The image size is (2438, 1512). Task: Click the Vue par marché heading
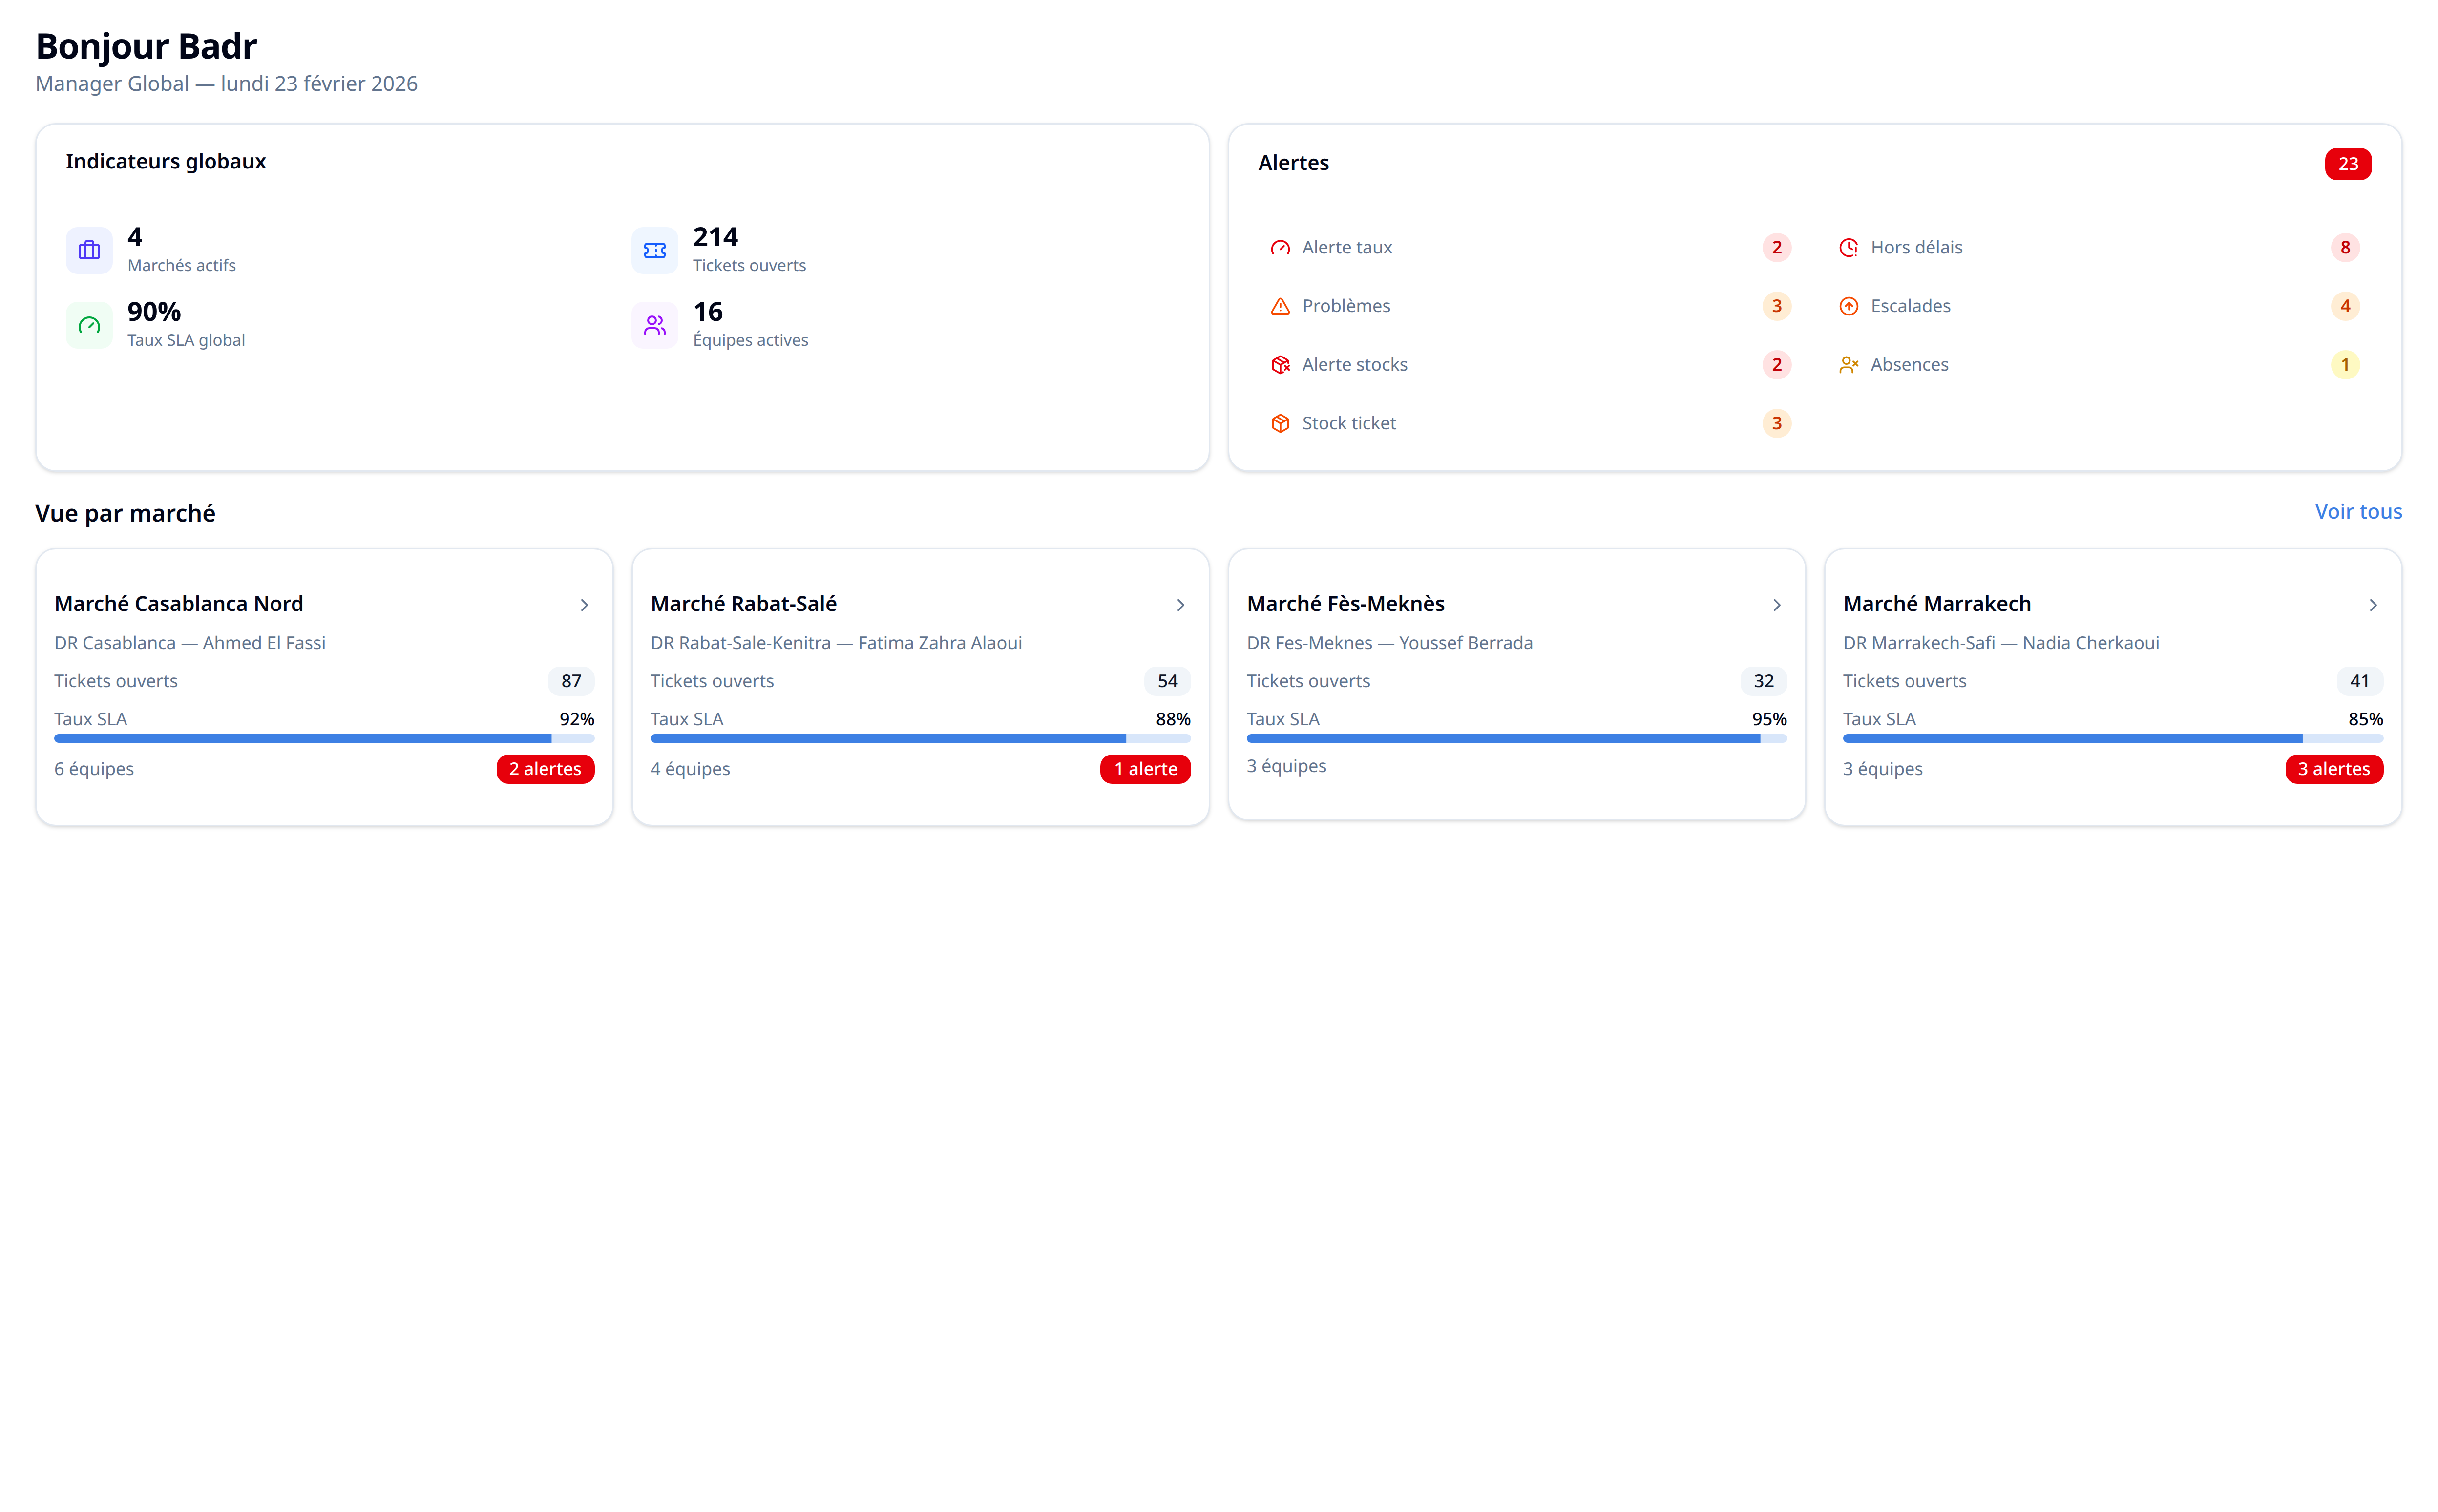click(x=125, y=514)
